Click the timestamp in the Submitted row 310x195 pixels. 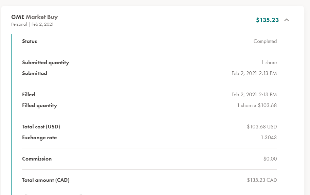click(254, 73)
